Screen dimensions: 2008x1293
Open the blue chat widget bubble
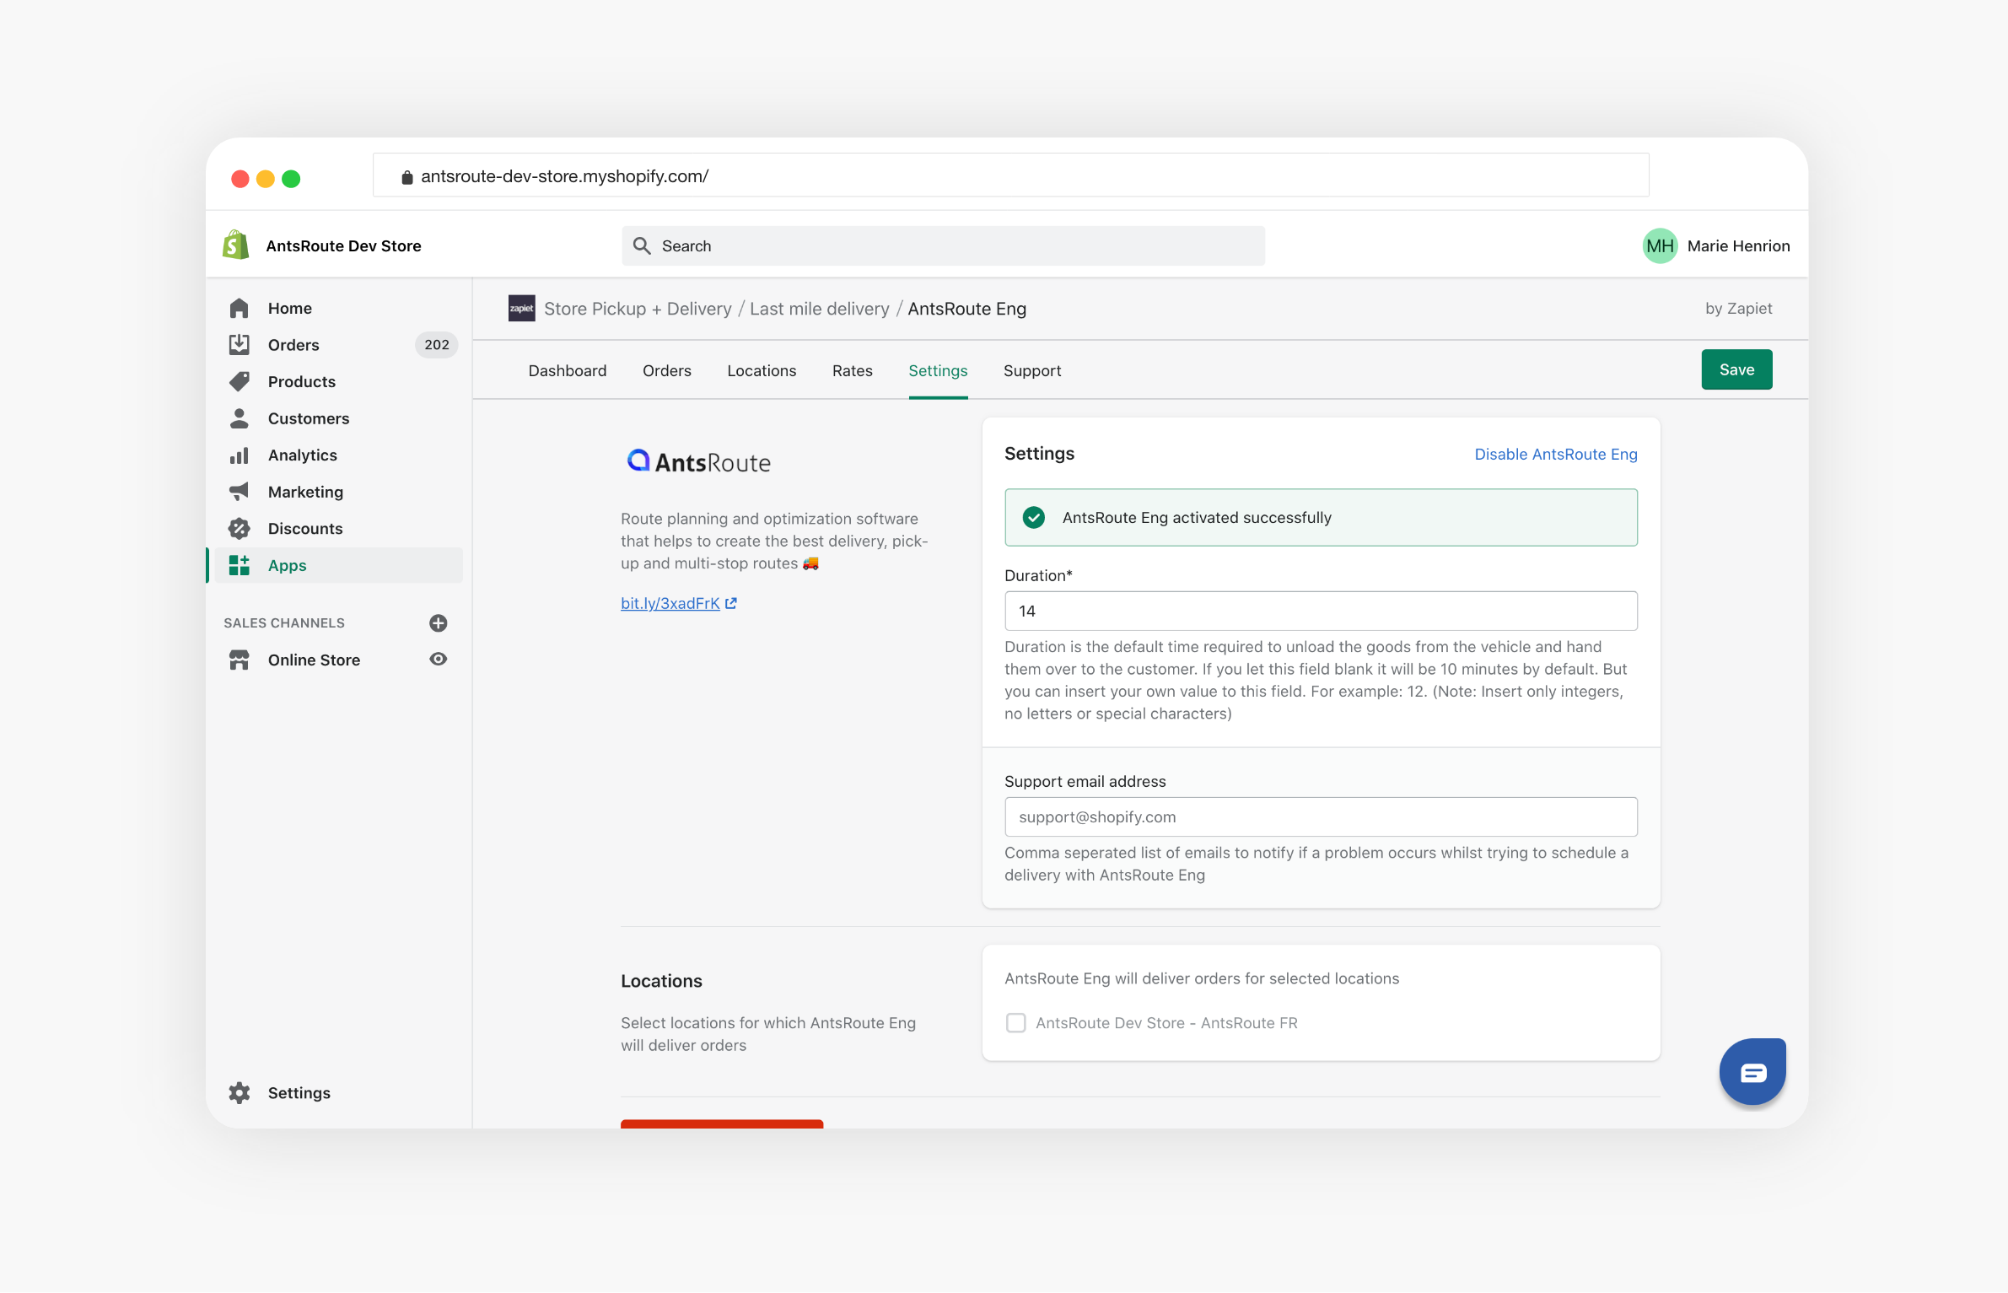click(1752, 1072)
